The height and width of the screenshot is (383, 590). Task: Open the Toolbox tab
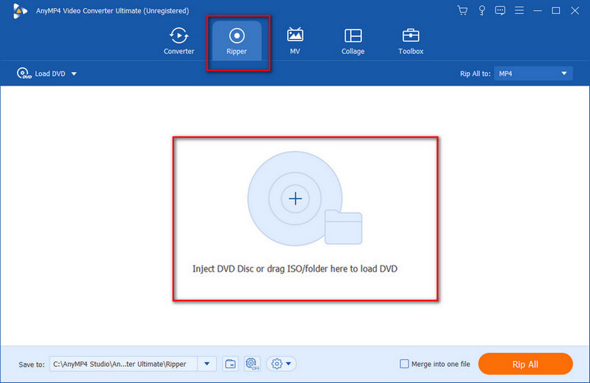(x=411, y=41)
